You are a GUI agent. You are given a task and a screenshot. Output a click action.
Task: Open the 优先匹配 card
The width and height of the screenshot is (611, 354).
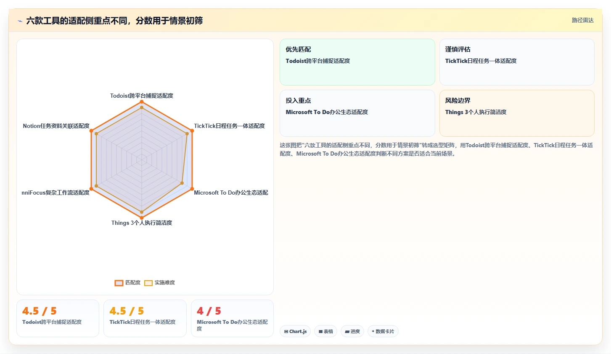357,62
